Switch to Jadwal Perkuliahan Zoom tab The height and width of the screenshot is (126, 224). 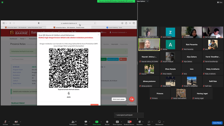coord(23,27)
